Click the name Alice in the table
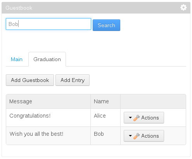The image size is (192, 159). [x=100, y=116]
